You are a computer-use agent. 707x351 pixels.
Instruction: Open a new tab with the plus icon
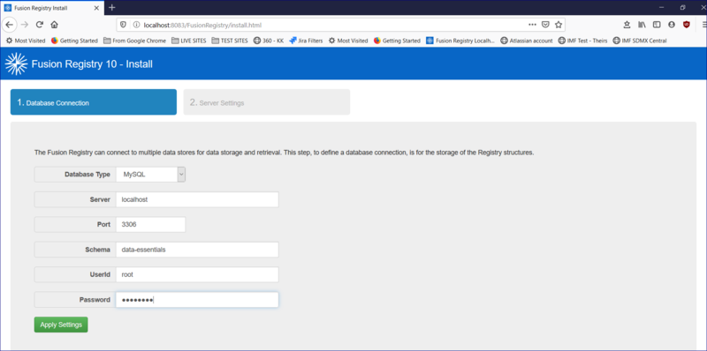tap(112, 8)
